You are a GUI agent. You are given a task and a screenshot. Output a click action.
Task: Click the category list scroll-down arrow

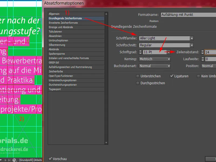pyautogui.click(x=106, y=143)
